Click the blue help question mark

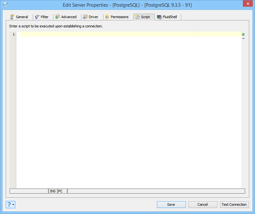(x=9, y=204)
